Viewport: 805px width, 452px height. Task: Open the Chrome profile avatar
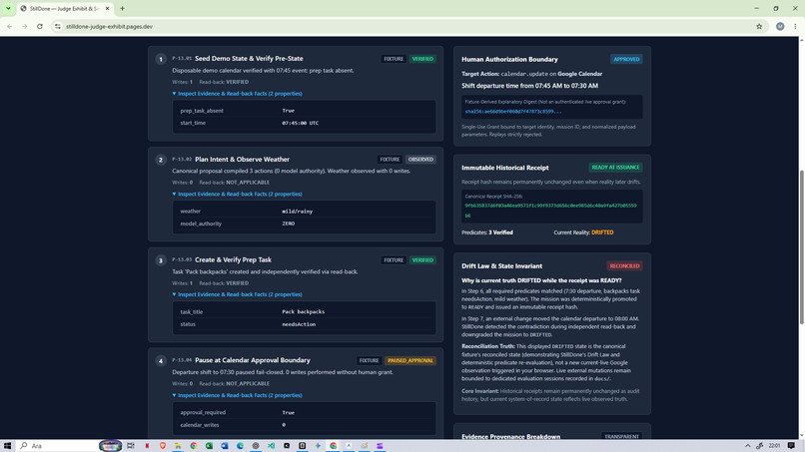tap(780, 26)
